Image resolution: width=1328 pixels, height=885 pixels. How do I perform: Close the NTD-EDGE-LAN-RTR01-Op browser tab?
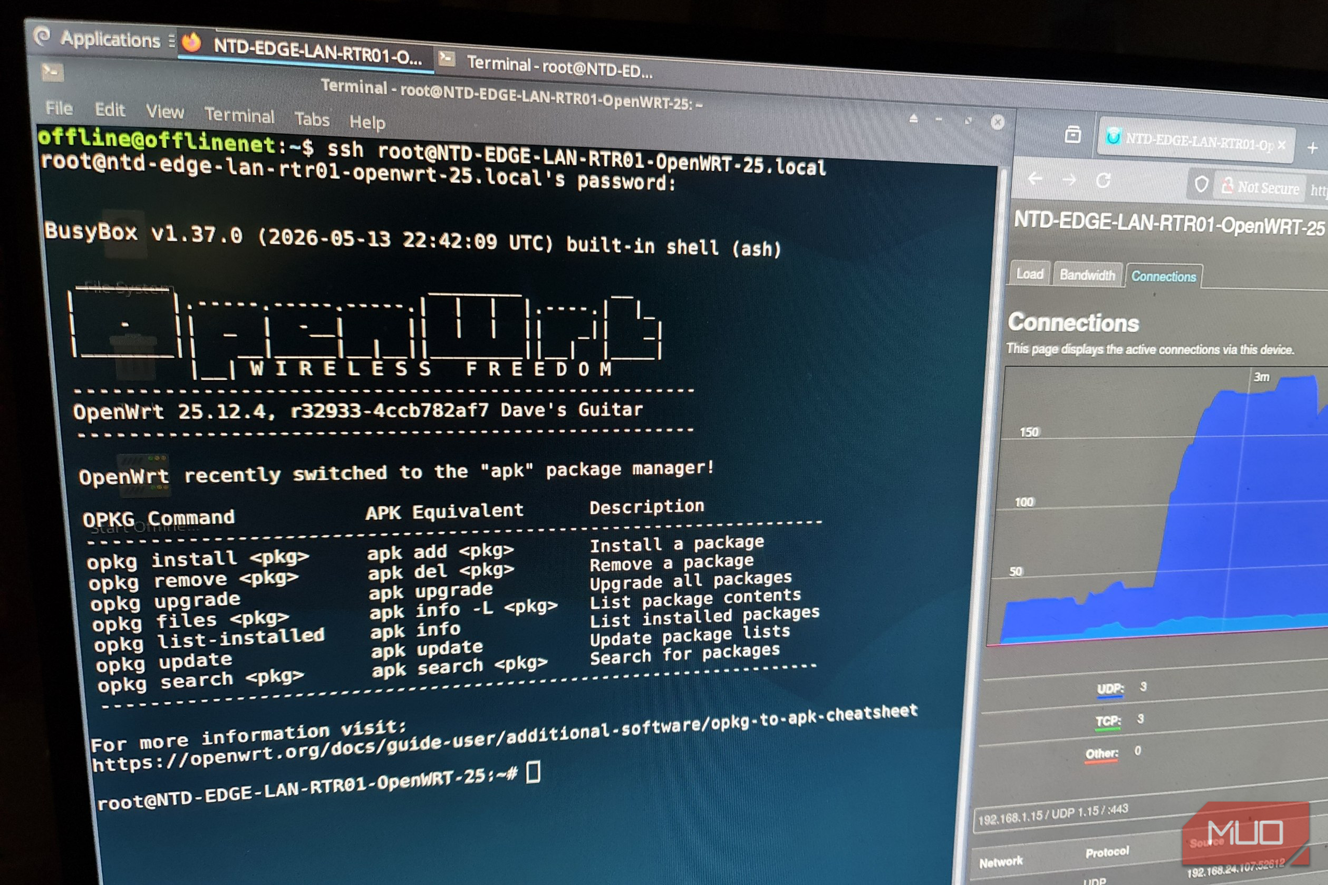(x=1282, y=145)
